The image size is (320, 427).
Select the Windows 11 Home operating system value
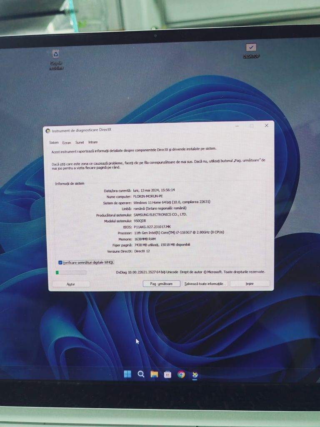[x=172, y=202]
